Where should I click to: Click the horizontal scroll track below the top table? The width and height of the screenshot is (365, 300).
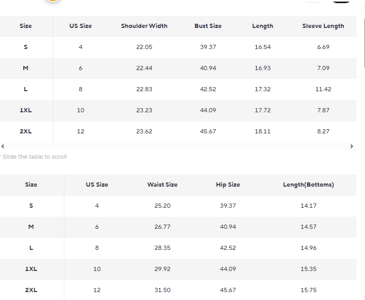coord(177,146)
